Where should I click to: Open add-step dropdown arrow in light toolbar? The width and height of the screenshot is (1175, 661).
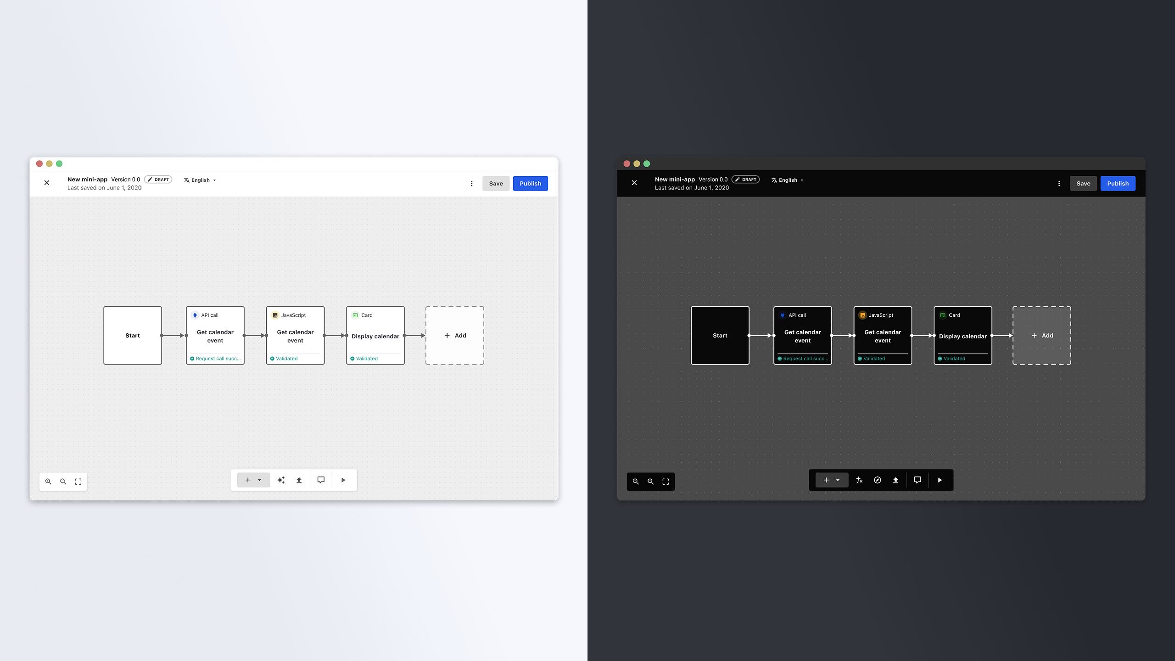click(x=260, y=480)
